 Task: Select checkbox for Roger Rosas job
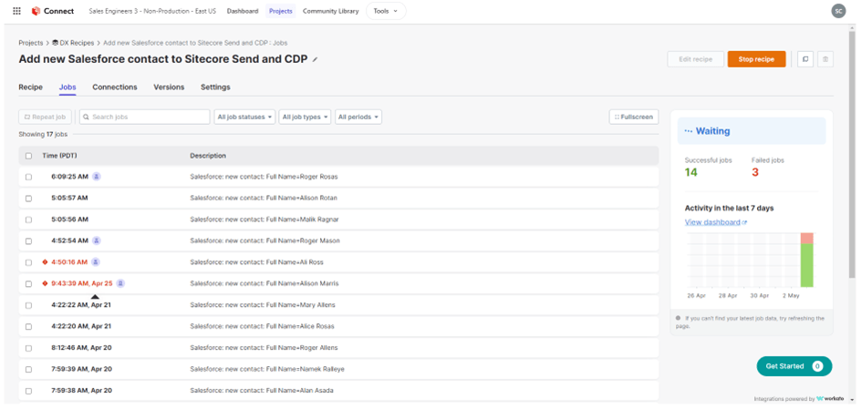(x=28, y=177)
